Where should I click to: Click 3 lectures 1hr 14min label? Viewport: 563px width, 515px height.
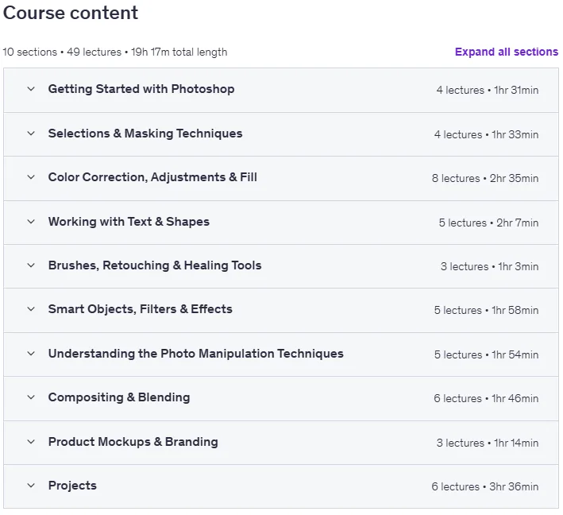click(x=488, y=443)
